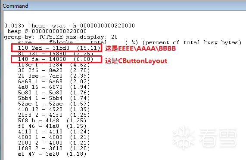Click '(percent of total busy bytes)' header text
Image resolution: width=246 pixels, height=160 pixels.
tap(192, 42)
